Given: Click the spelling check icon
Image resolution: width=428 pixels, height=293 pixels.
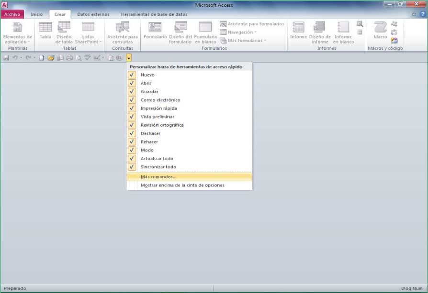Looking at the screenshot, I should tap(88, 58).
